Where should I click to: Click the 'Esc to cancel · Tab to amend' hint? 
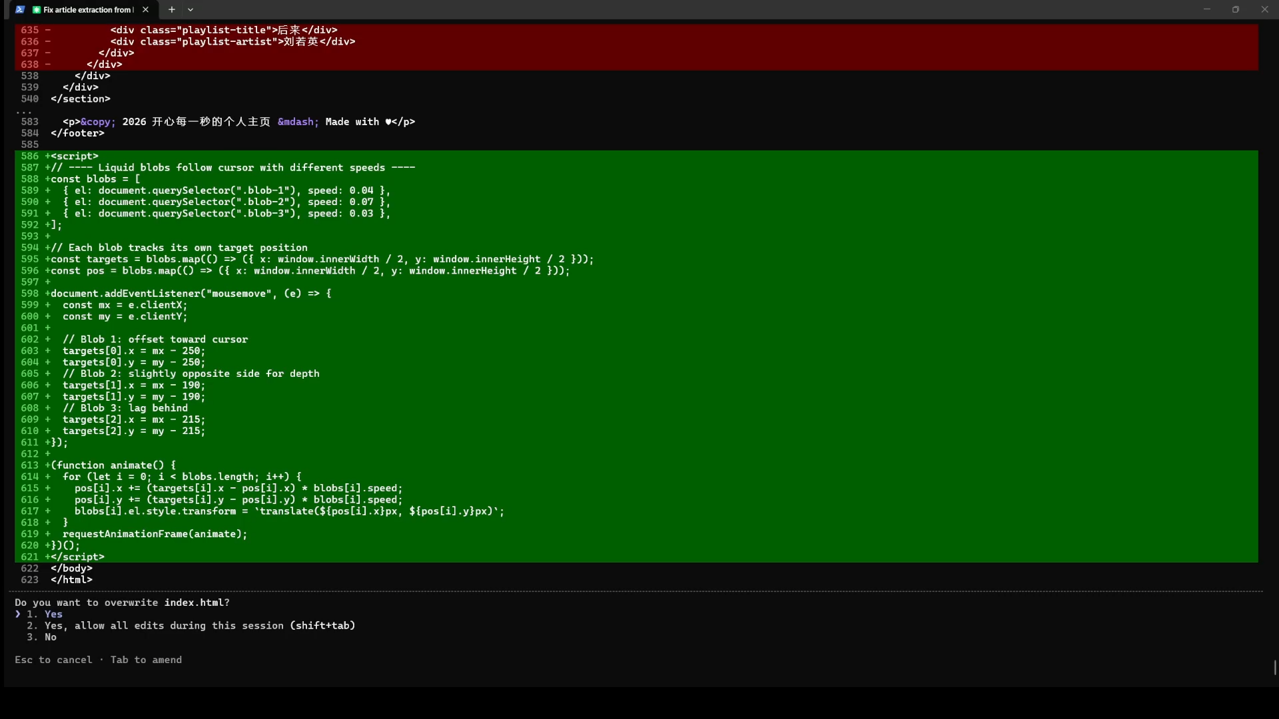98,660
